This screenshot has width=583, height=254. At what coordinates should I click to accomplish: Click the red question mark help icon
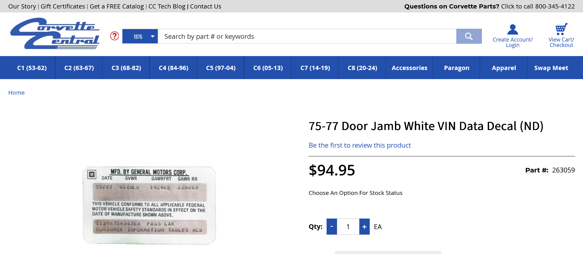point(115,36)
